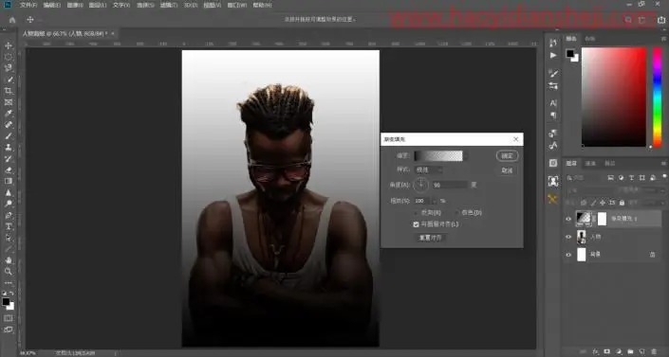Expand the gradient preset picker arrow
669x357 pixels.
[x=466, y=156]
